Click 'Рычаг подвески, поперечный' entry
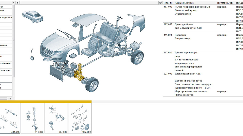The width and height of the screenshot is (243, 136). point(192,7)
